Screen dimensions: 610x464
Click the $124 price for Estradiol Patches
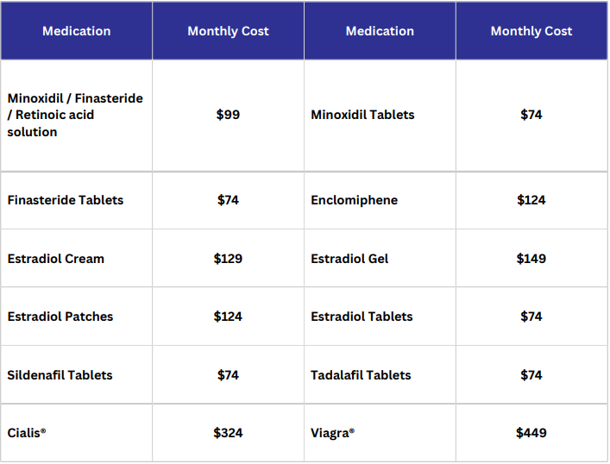228,317
